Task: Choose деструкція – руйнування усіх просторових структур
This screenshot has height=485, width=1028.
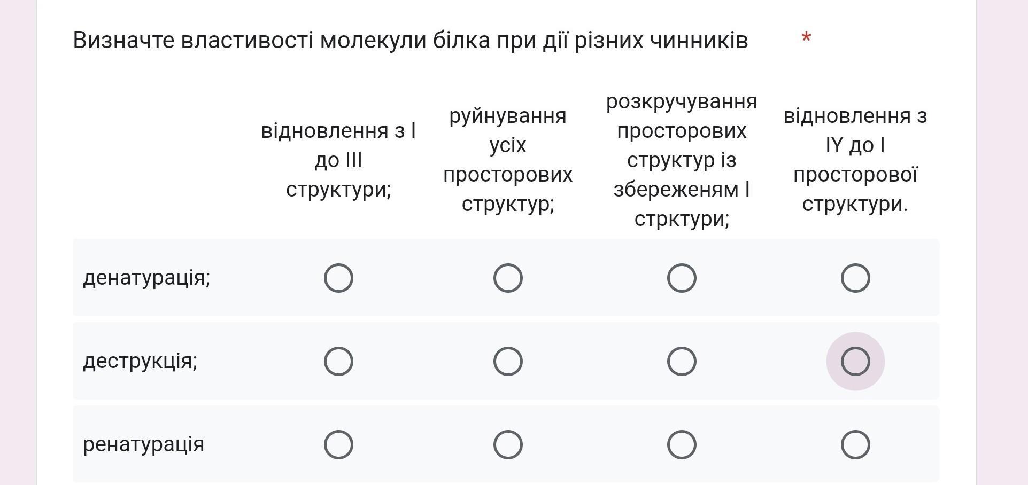Action: coord(508,362)
